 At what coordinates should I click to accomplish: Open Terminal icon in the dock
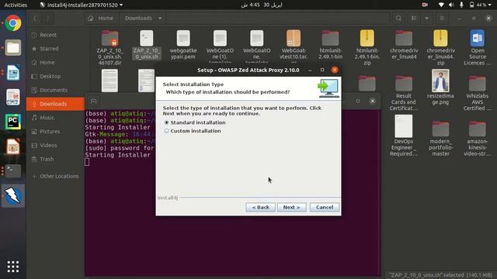[13, 170]
